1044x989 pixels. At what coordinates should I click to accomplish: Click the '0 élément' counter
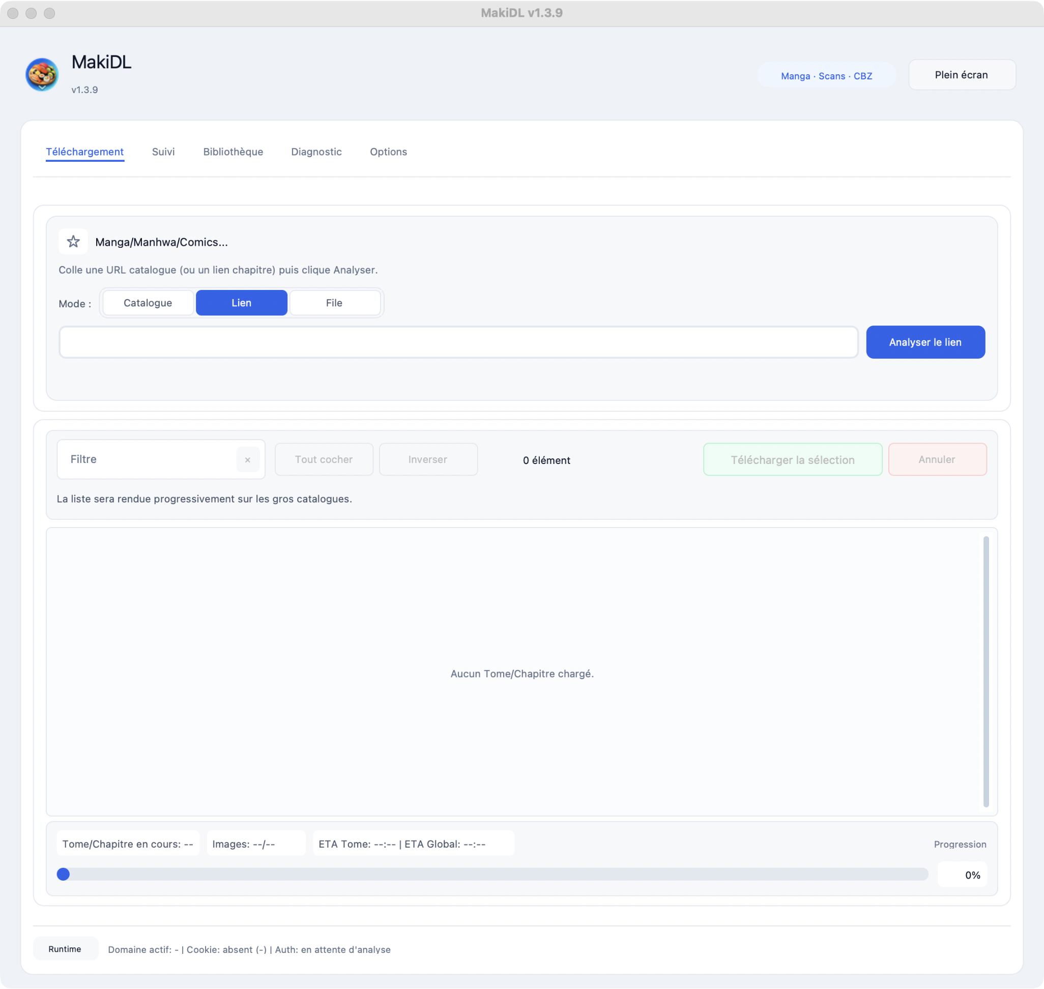coord(547,460)
